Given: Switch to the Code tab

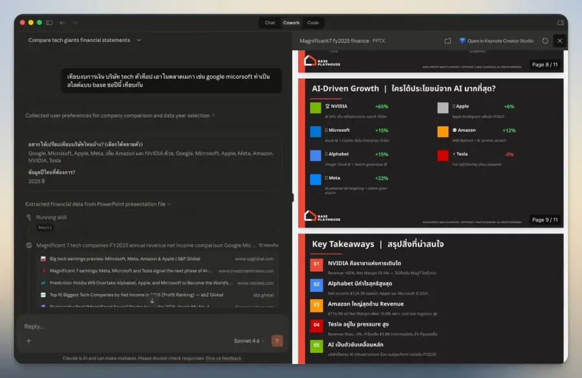Looking at the screenshot, I should (x=313, y=23).
